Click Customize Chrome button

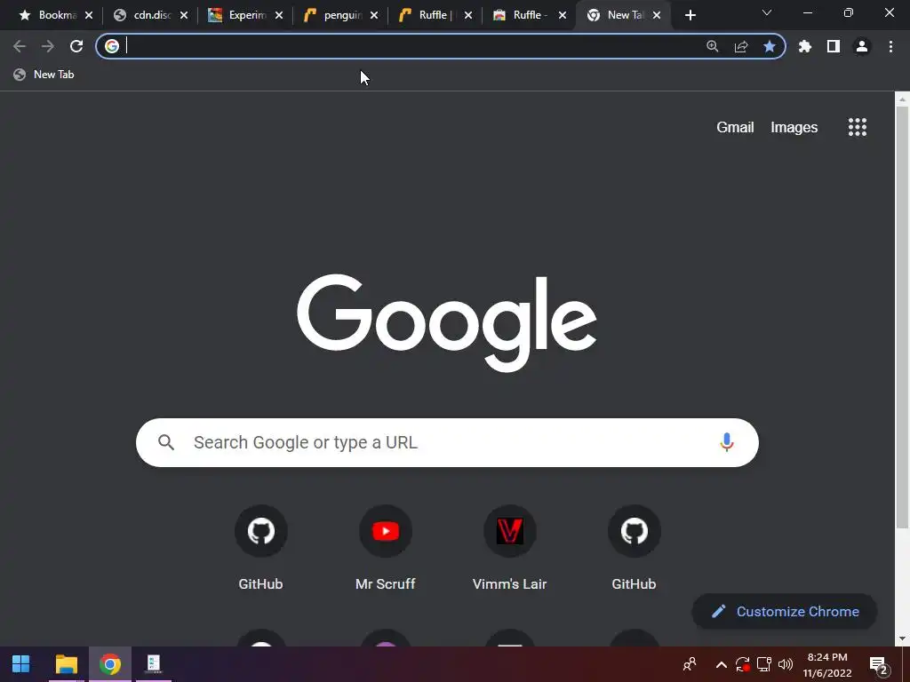[x=785, y=611]
